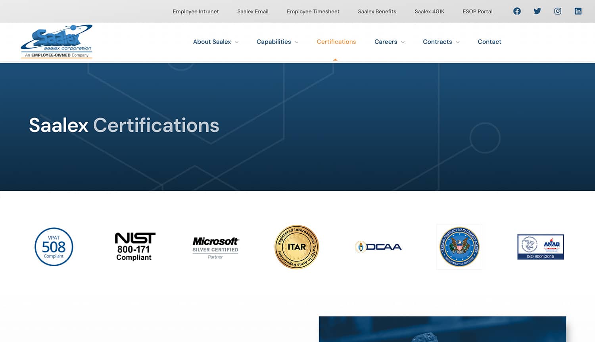Screen dimensions: 595x342
Task: Open the Facebook social icon
Action: pyautogui.click(x=517, y=11)
